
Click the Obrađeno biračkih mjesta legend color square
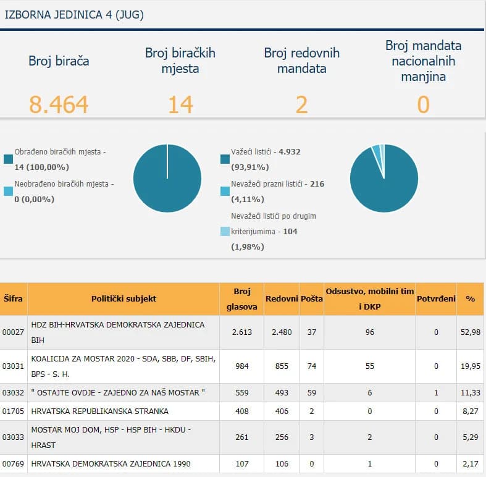click(8, 159)
